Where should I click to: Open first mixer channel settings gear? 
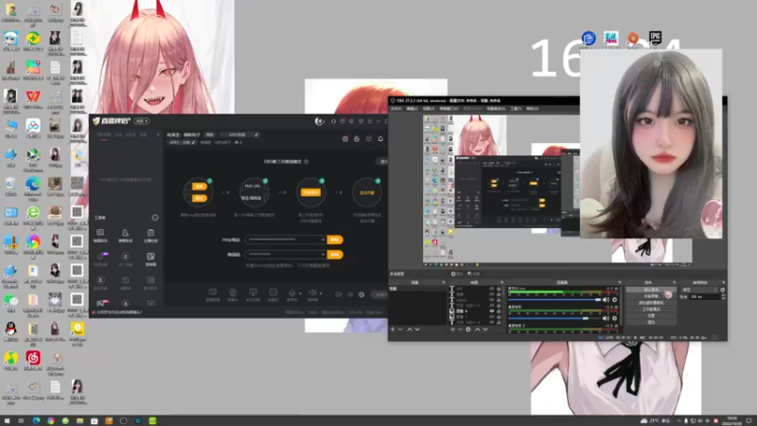614,300
